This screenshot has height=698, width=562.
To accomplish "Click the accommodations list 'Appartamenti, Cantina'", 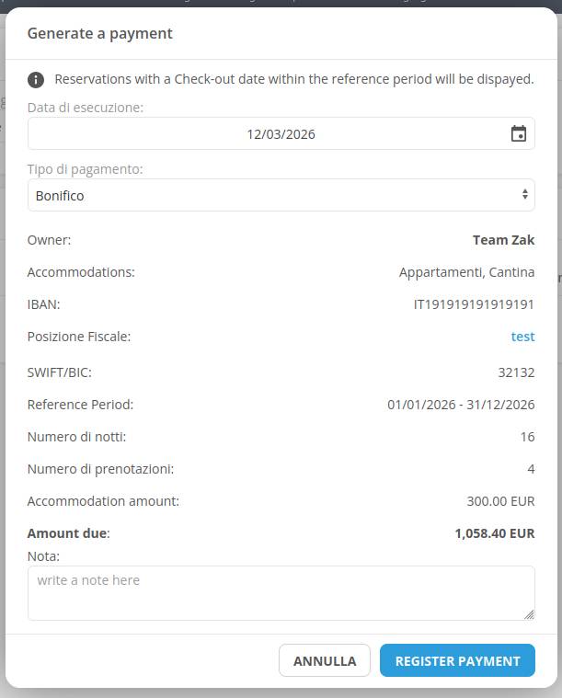I will pos(466,272).
